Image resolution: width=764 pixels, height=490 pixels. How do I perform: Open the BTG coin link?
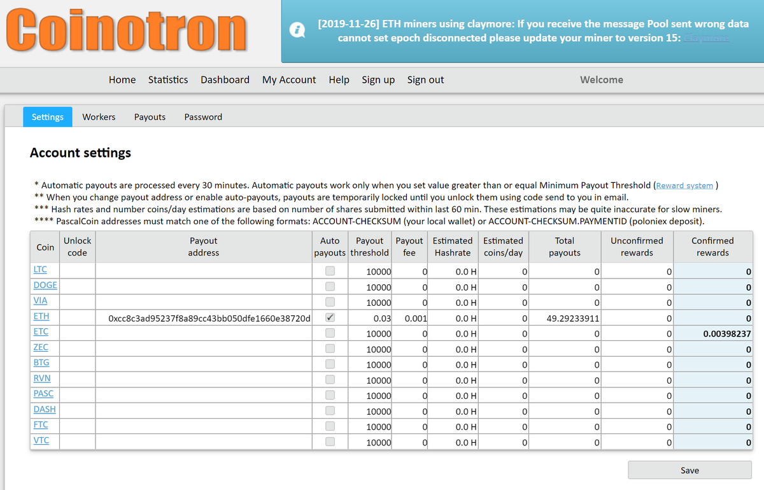(41, 363)
